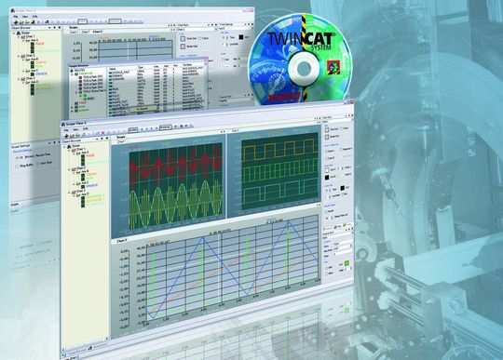Collapse Chart 1 node in front window tree

point(68,150)
